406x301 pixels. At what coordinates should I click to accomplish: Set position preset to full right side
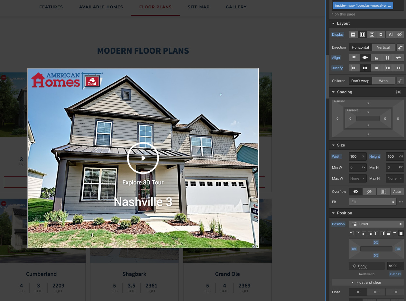[x=383, y=233]
